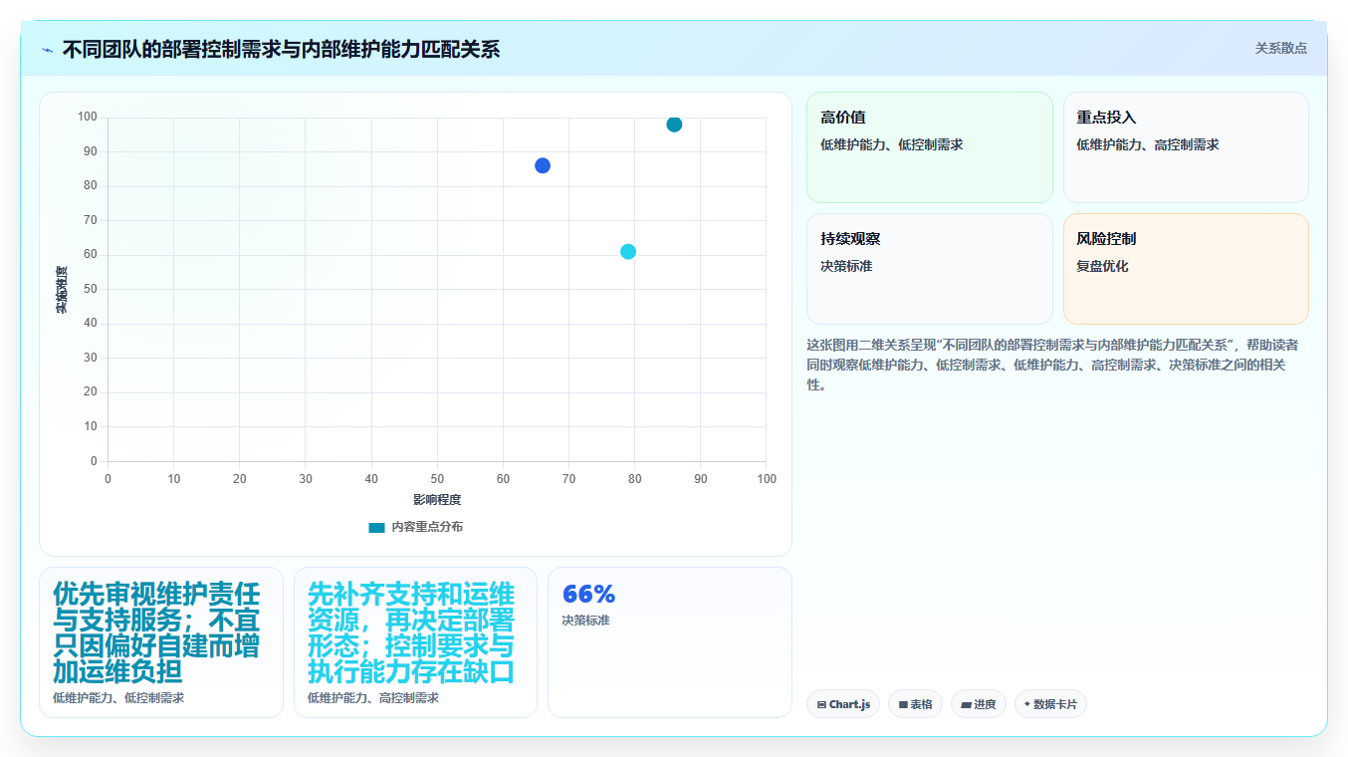Select the dark blue scatter point
The width and height of the screenshot is (1348, 757).
(543, 165)
